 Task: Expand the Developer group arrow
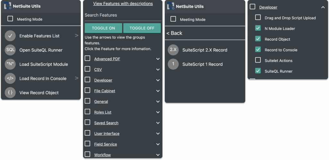pos(158,80)
